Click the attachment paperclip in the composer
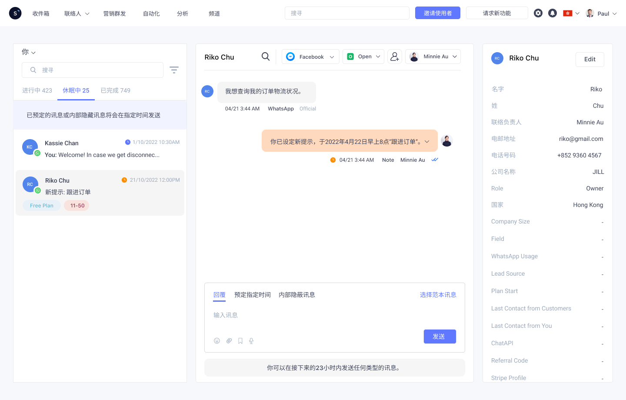 (x=229, y=341)
